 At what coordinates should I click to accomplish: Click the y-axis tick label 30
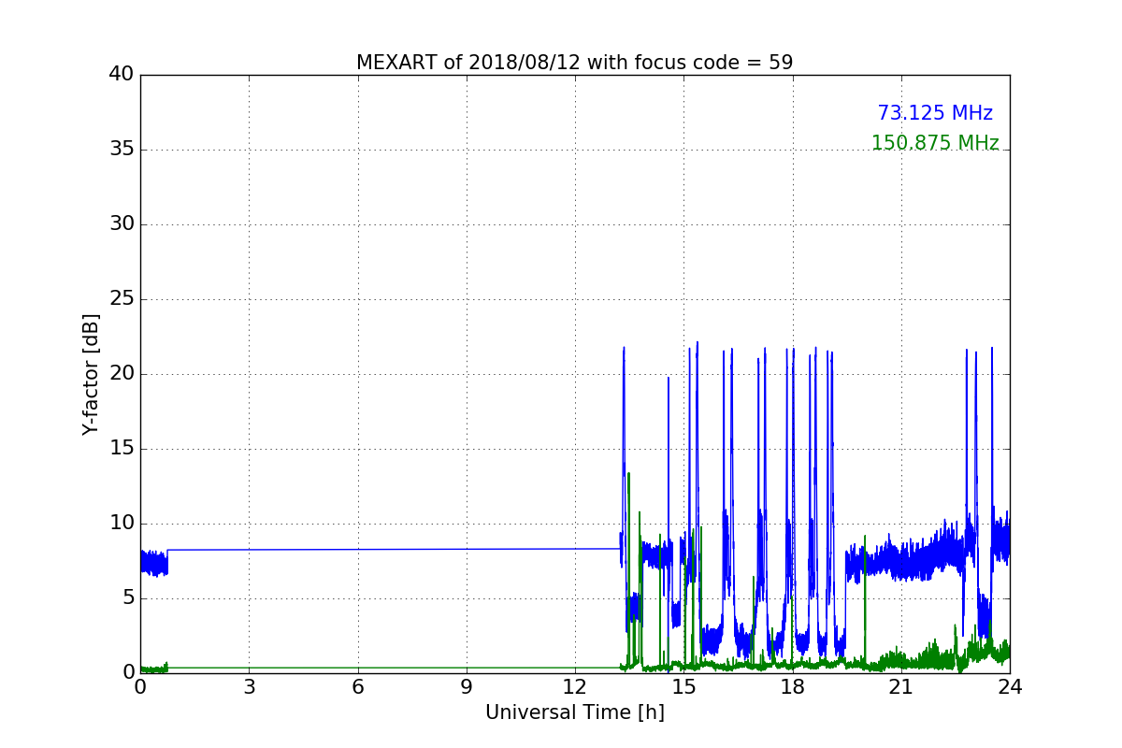pyautogui.click(x=122, y=224)
